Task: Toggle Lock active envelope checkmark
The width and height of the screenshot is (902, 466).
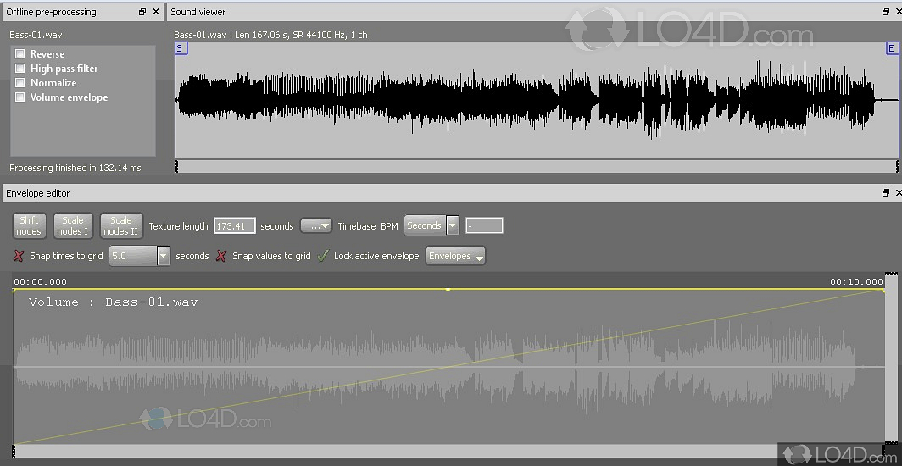Action: (323, 256)
